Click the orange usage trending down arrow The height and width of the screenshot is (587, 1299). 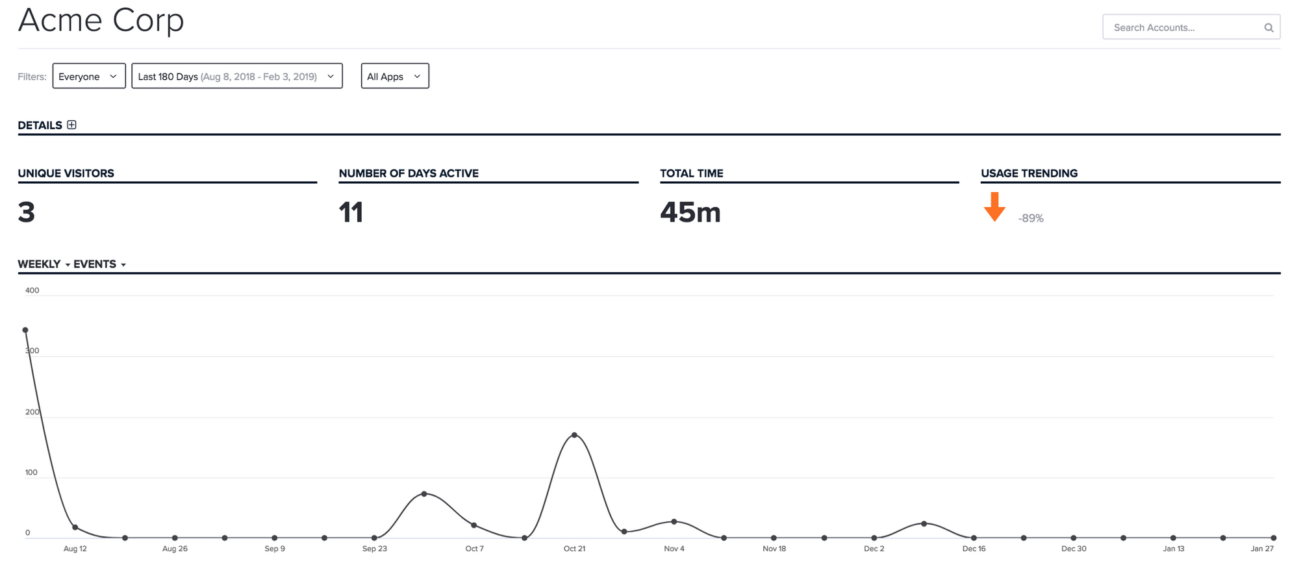point(994,206)
